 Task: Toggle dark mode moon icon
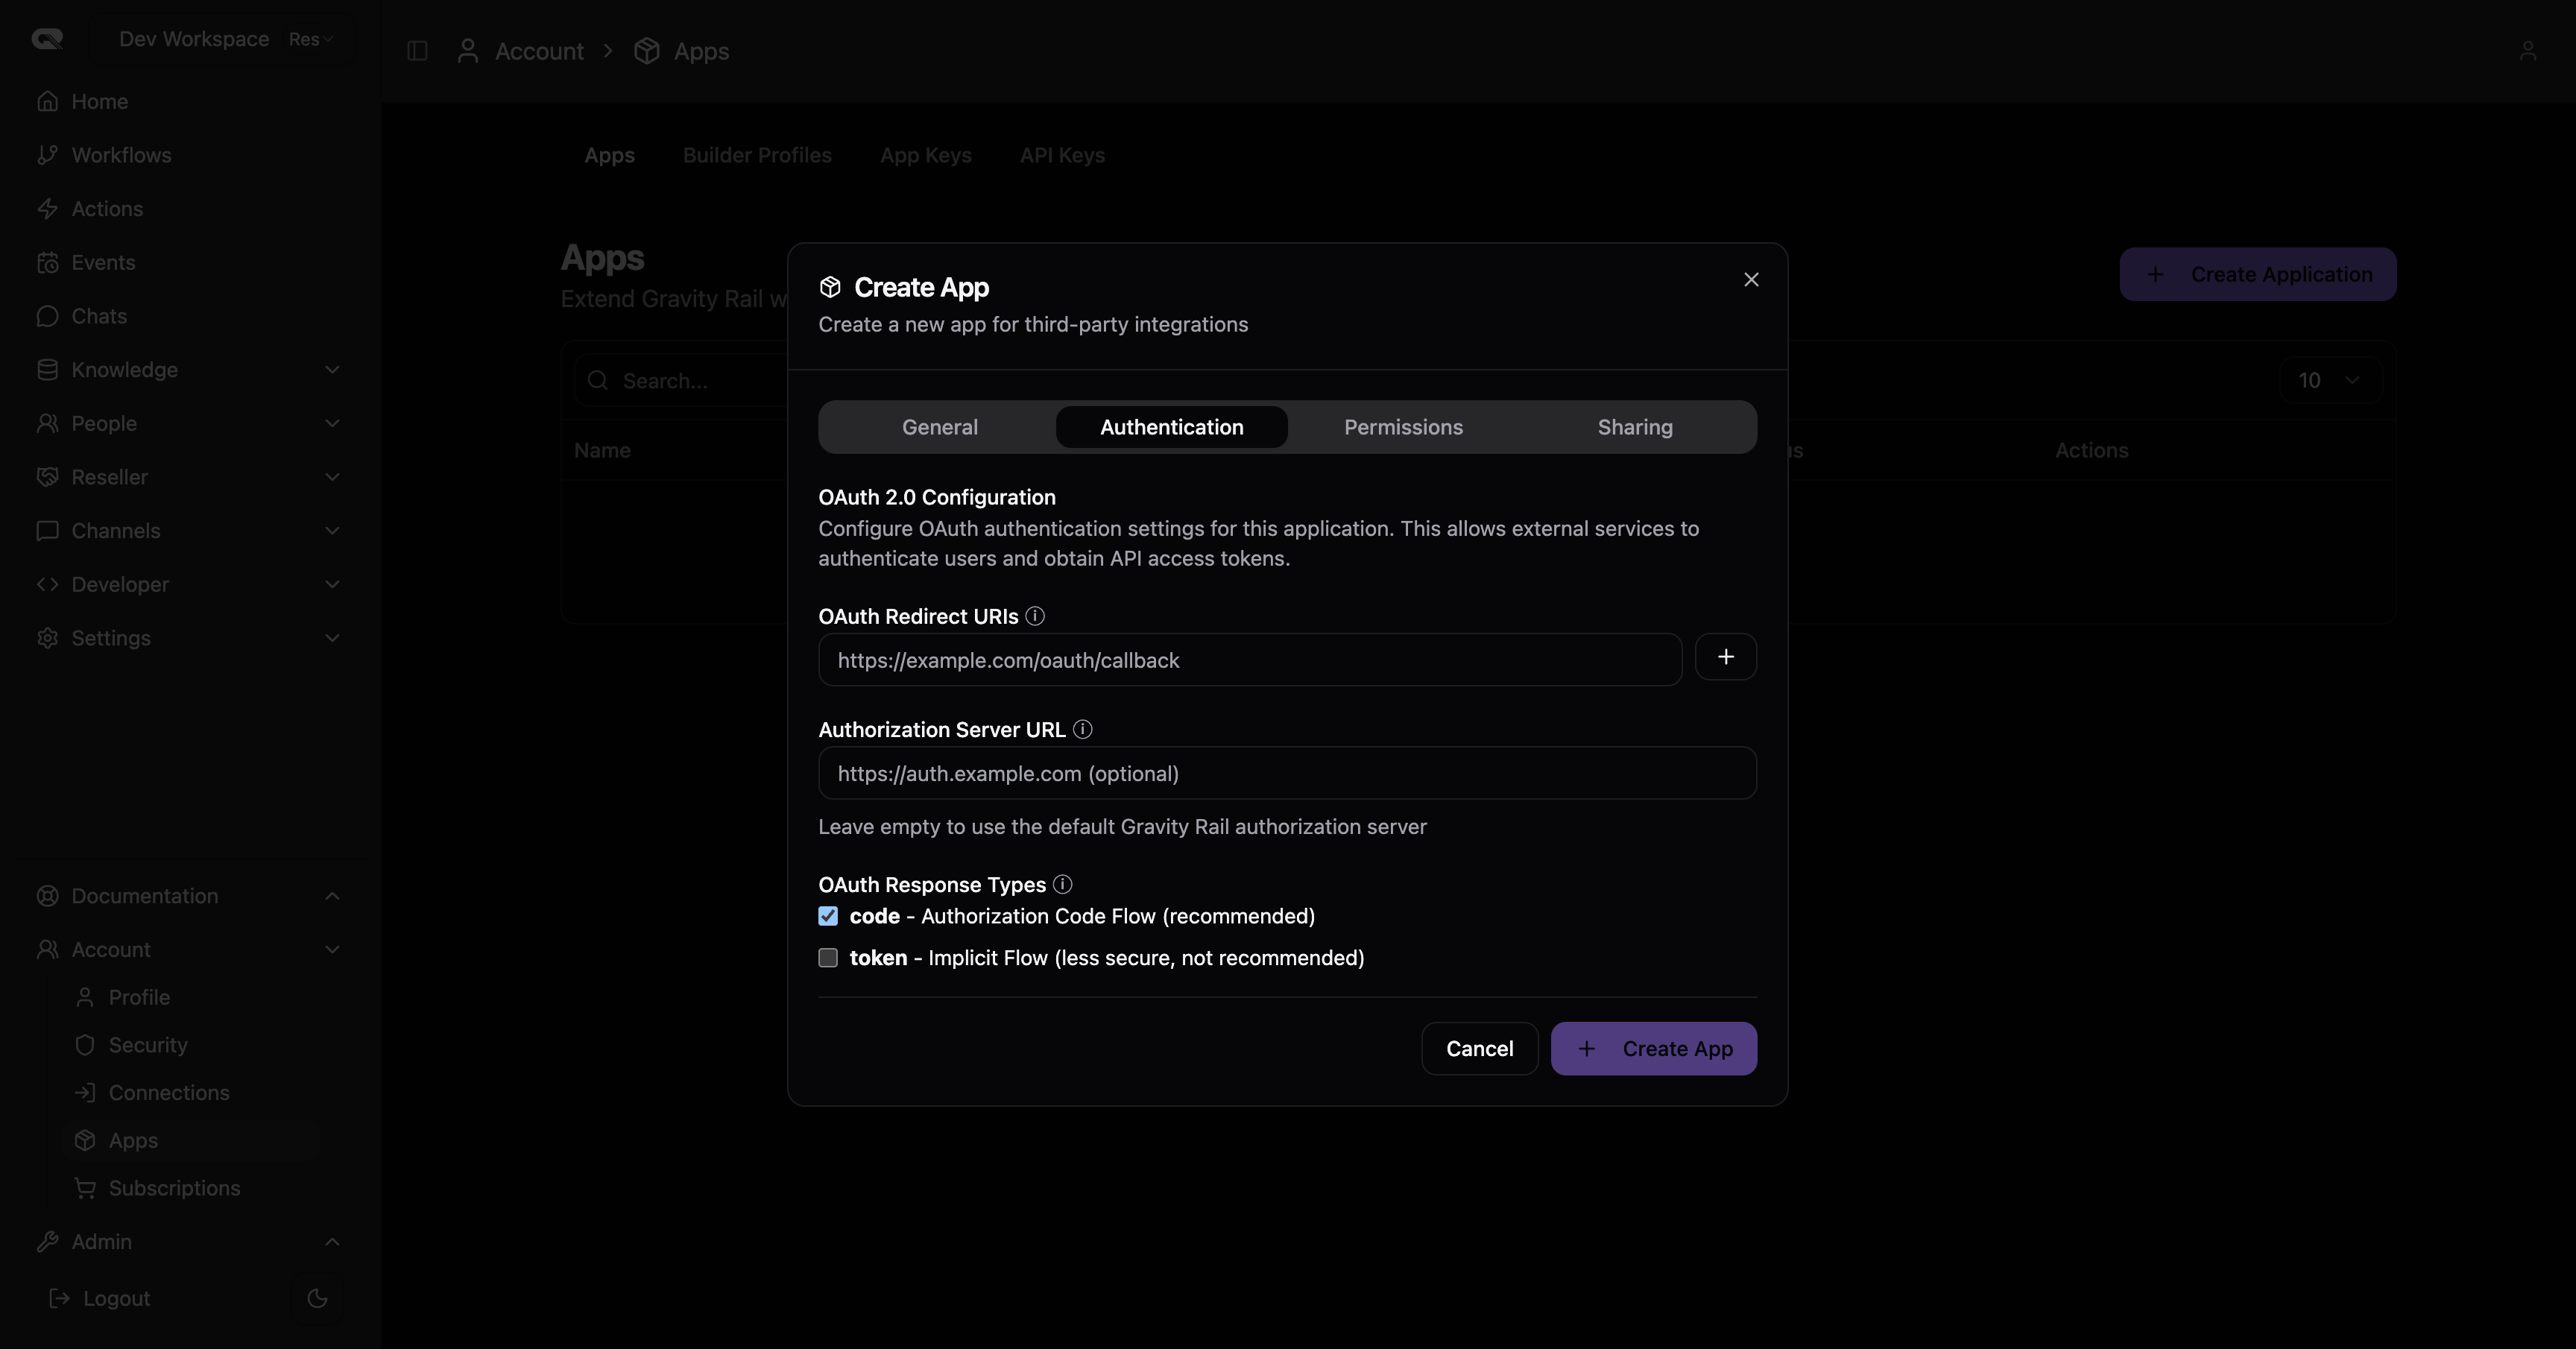[317, 1298]
